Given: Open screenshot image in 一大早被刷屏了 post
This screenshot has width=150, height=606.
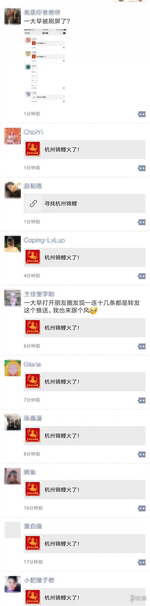Looking at the screenshot, I should 45,66.
